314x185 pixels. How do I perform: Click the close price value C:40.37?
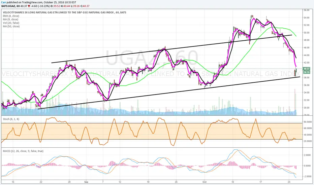tap(85, 6)
